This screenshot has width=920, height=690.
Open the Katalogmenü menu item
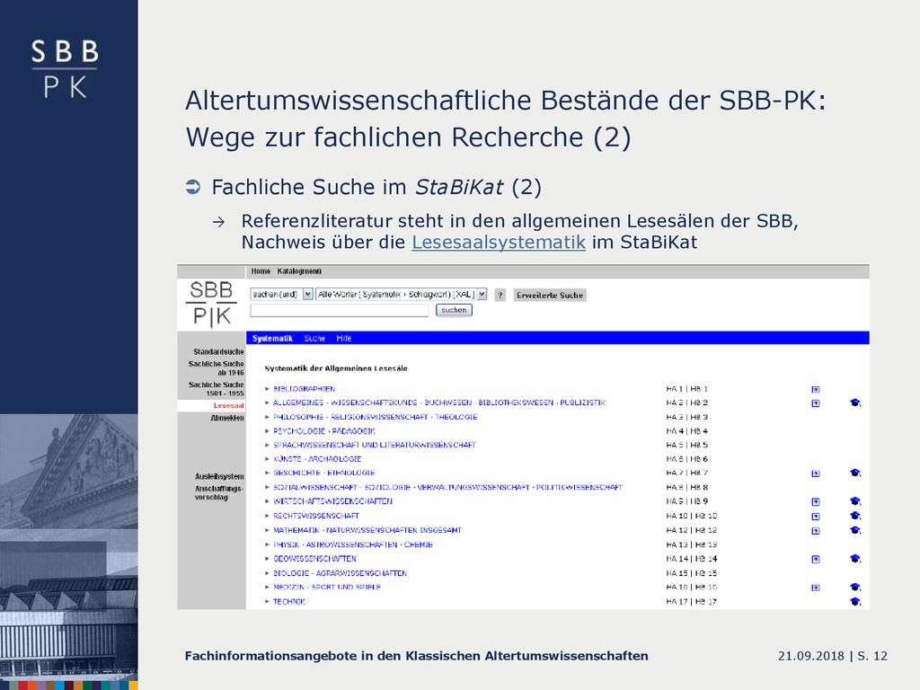299,271
